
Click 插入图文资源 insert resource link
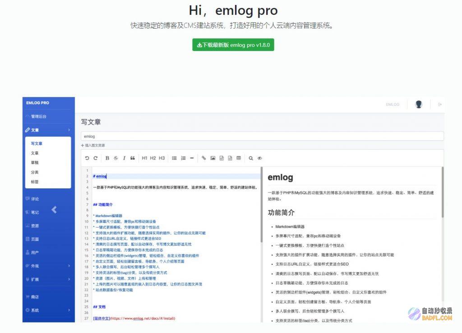[93, 145]
